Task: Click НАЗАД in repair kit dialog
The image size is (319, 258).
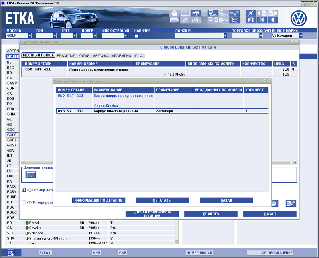Action: [x=226, y=201]
